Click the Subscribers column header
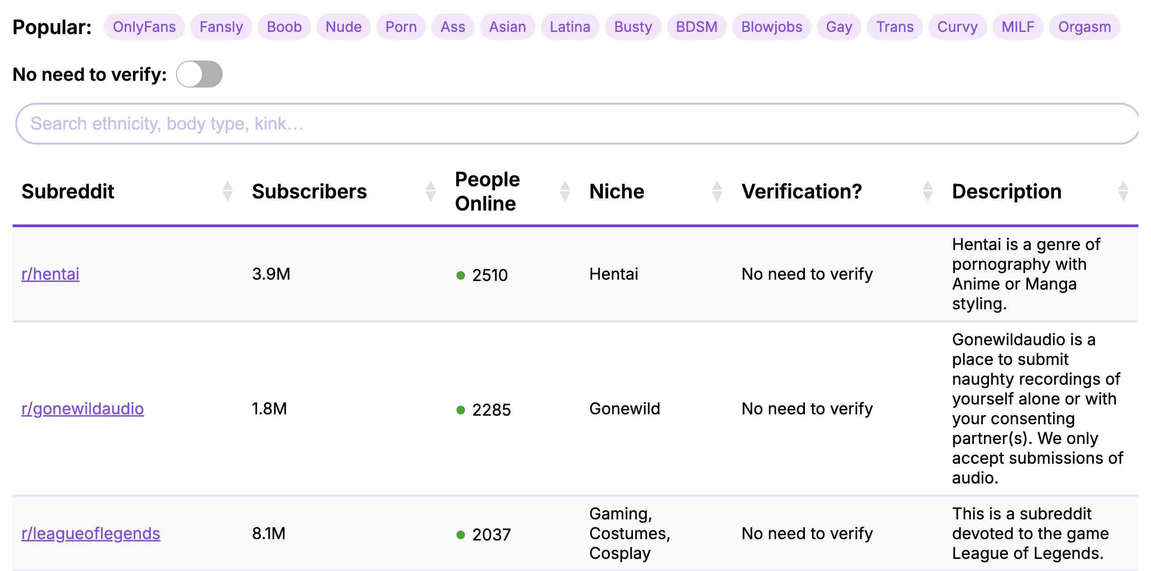The image size is (1151, 571). [x=309, y=191]
